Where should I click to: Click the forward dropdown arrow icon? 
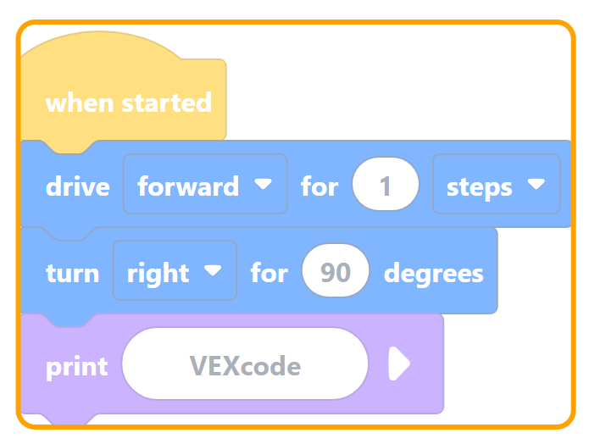click(264, 183)
